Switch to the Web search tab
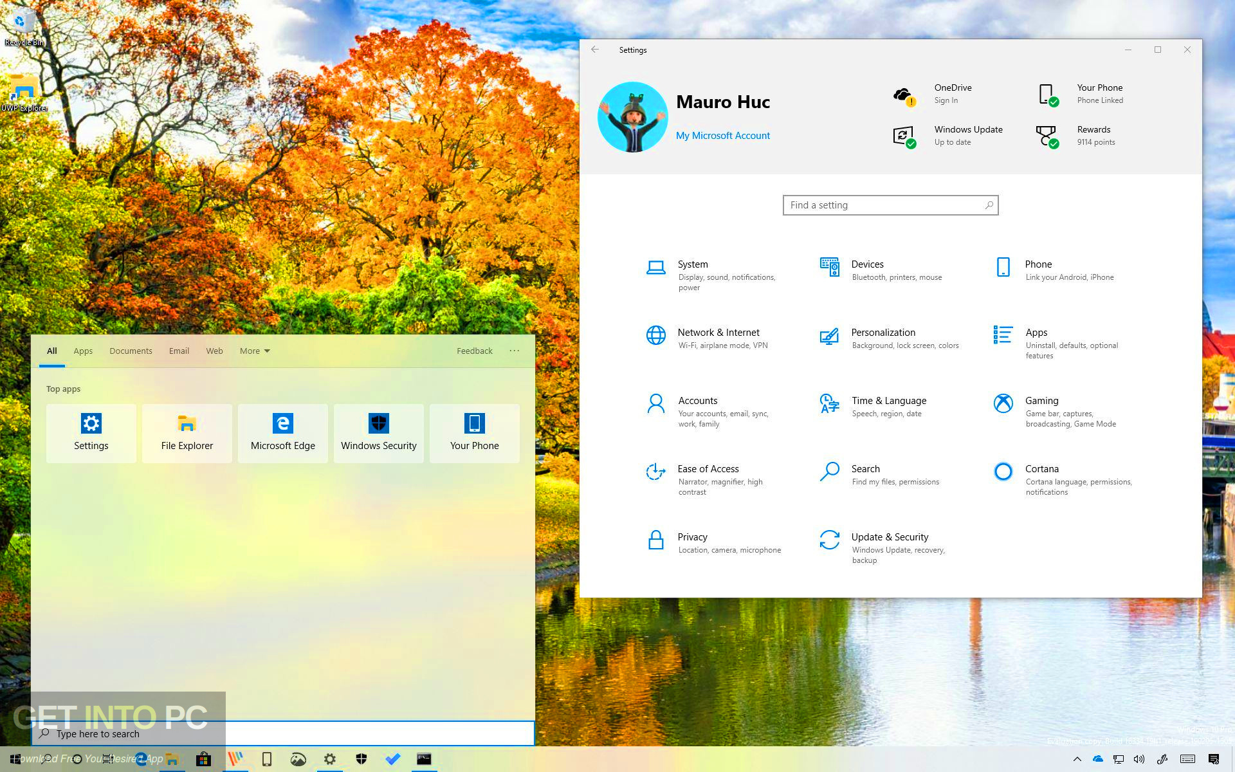This screenshot has width=1235, height=772. [x=214, y=351]
